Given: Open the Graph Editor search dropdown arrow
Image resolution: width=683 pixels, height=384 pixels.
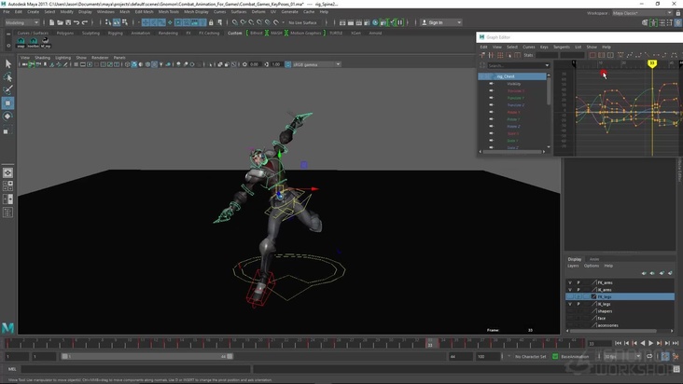Looking at the screenshot, I should click(547, 65).
